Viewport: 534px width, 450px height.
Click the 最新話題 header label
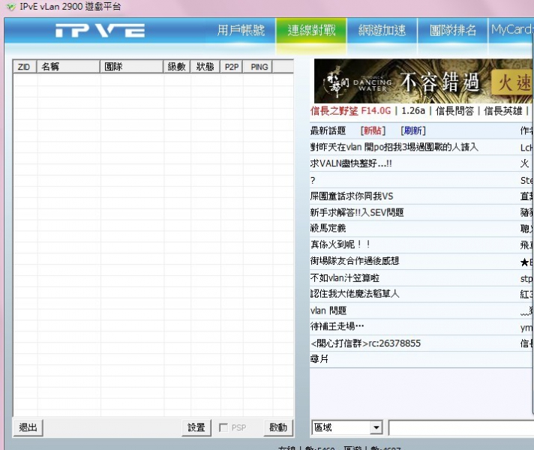(328, 130)
